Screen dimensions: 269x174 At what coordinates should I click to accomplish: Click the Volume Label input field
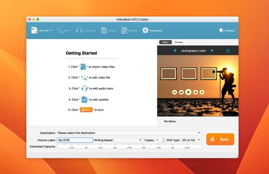pos(75,140)
